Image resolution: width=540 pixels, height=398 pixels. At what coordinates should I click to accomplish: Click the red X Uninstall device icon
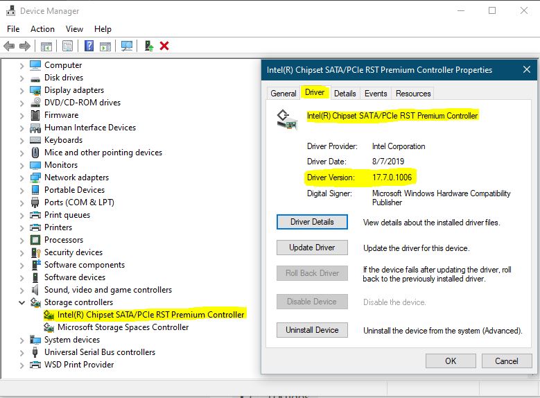click(x=164, y=46)
